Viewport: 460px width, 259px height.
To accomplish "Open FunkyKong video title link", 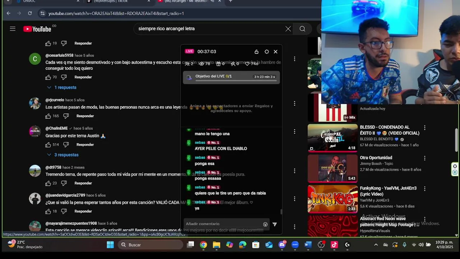I will (388, 191).
